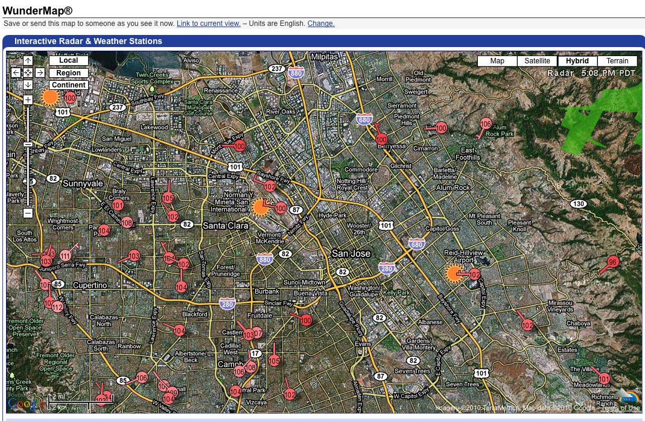Open the 100 station near Fruitdale
This screenshot has height=421, width=645.
coord(306,320)
